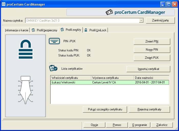Click the Profil bezpieczny tab icon
Viewport: 179px width, 131px height.
[33, 30]
